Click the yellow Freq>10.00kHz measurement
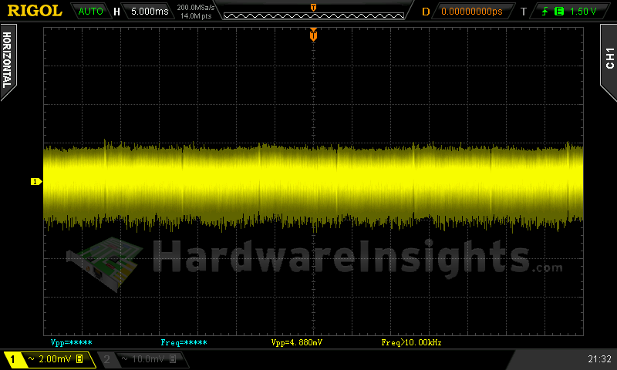 pyautogui.click(x=411, y=342)
